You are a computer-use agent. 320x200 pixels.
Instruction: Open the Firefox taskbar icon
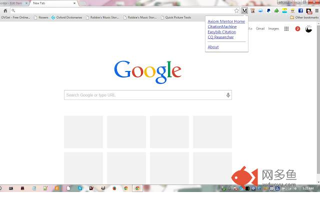click(114, 188)
